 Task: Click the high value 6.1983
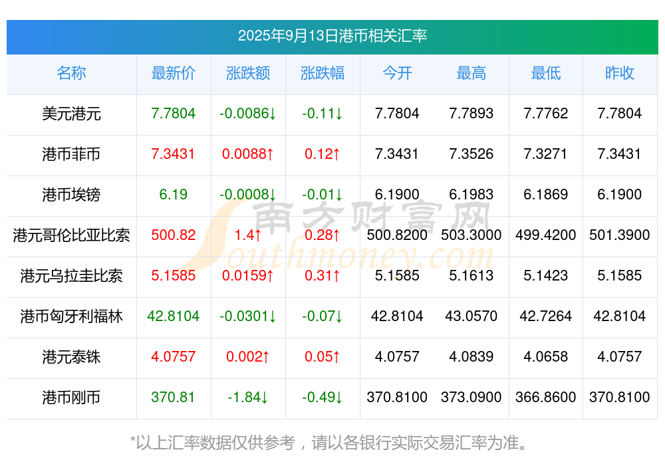471,194
